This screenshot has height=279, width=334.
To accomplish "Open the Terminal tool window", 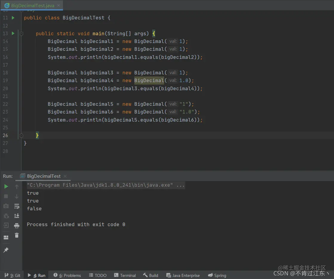I will [x=125, y=275].
